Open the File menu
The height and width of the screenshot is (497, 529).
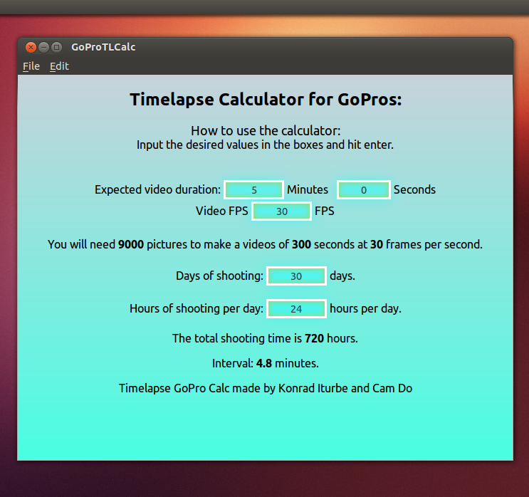coord(31,66)
